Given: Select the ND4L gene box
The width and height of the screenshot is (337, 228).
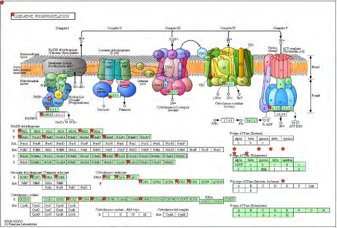Looking at the screenshot, I should (73, 131).
